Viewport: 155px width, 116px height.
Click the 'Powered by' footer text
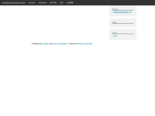[37, 44]
